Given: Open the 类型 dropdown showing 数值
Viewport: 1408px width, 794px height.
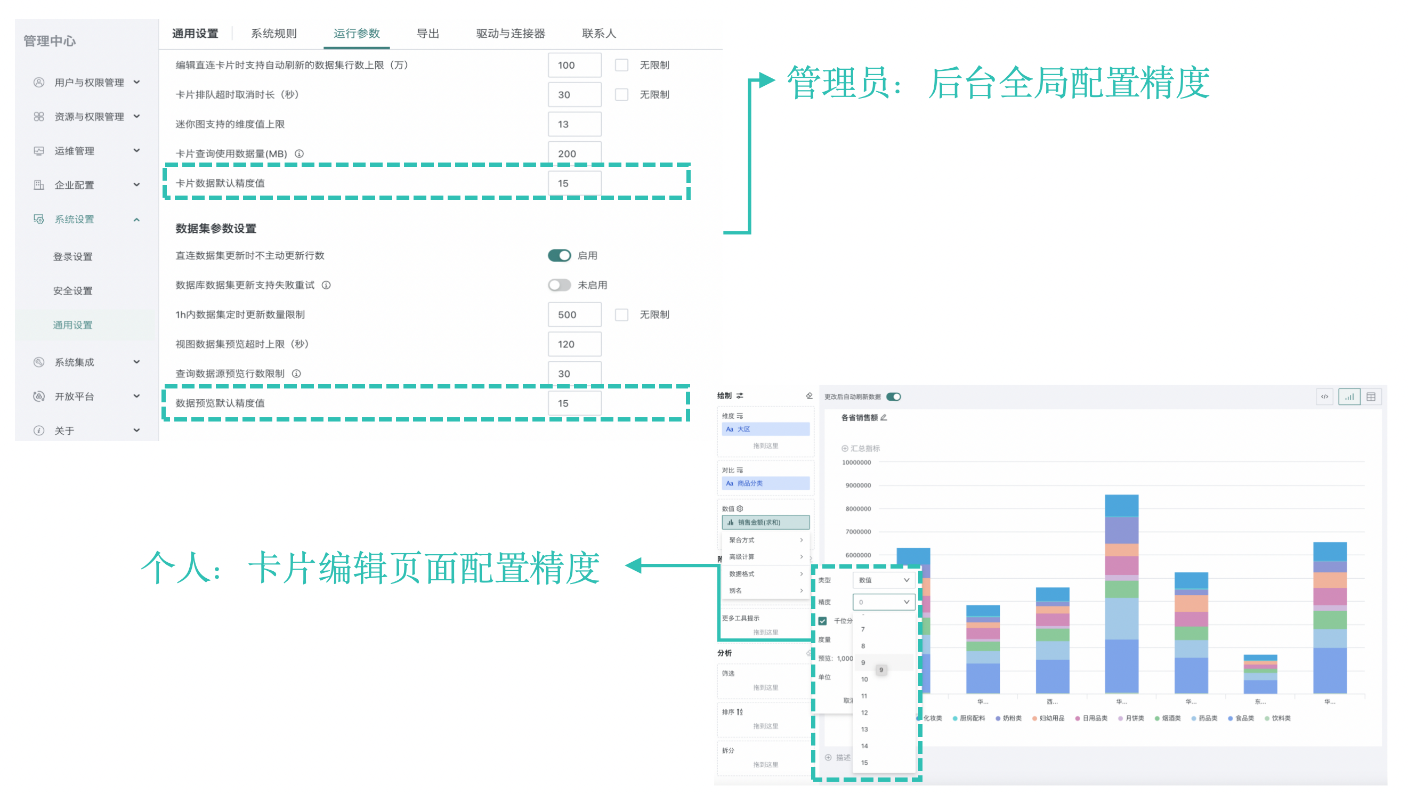Looking at the screenshot, I should click(x=883, y=580).
